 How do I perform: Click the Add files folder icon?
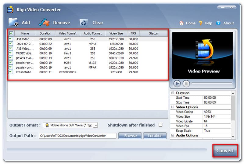click(x=13, y=22)
